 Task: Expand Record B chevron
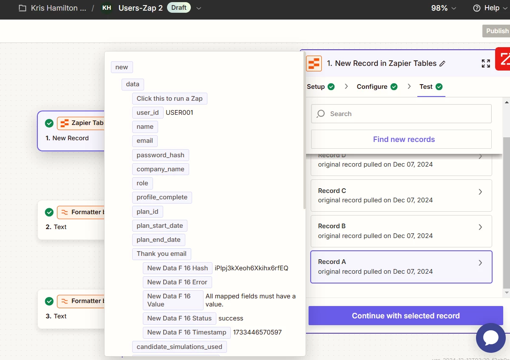[x=480, y=227]
